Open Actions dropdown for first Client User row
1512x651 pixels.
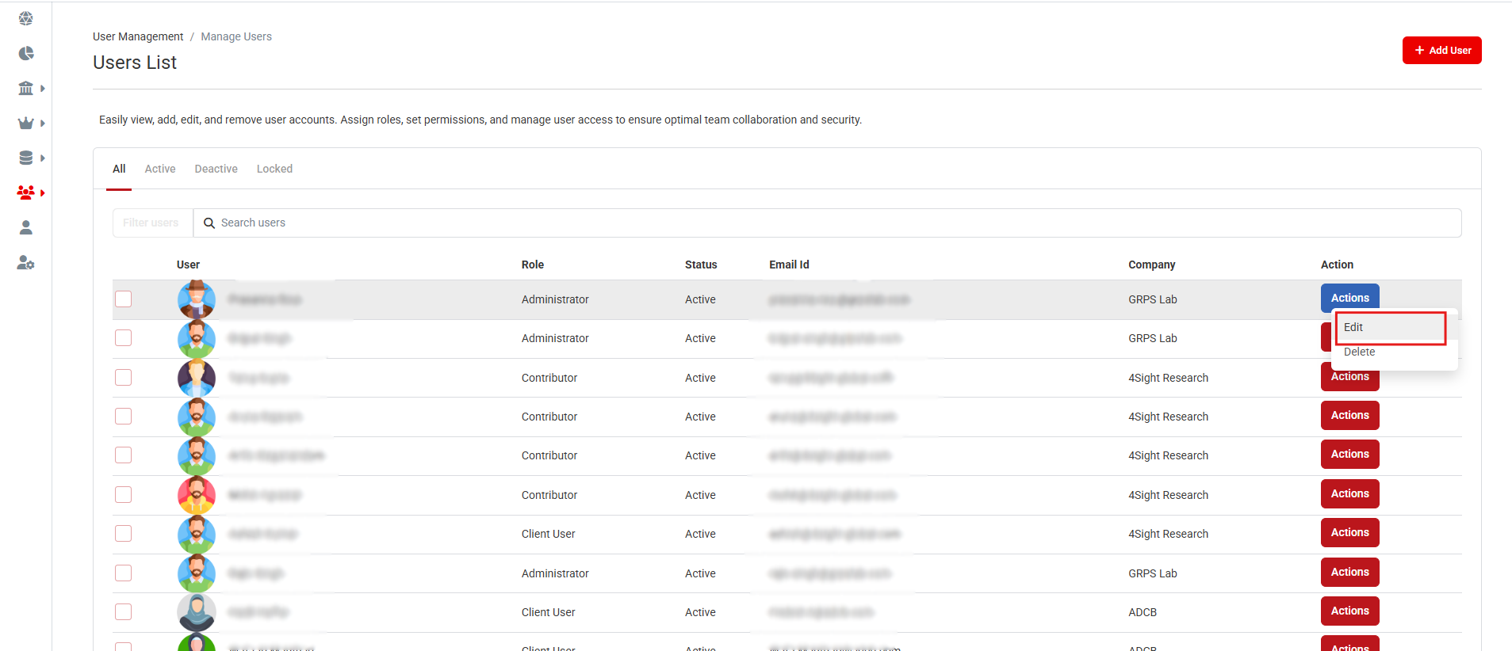click(x=1349, y=532)
